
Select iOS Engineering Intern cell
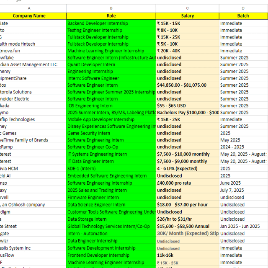pyautogui.click(x=111, y=106)
